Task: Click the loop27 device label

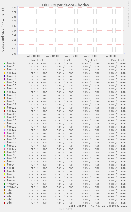Action: pos(12,127)
